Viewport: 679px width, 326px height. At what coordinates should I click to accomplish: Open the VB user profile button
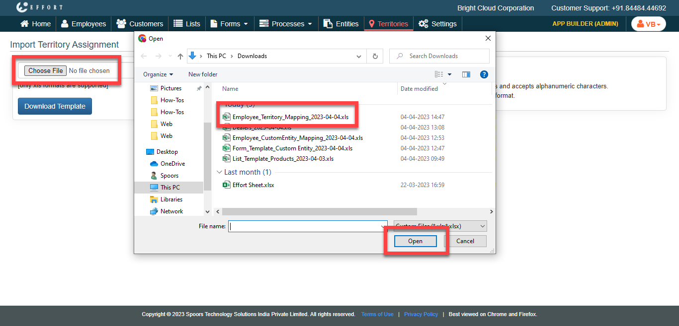(x=648, y=24)
